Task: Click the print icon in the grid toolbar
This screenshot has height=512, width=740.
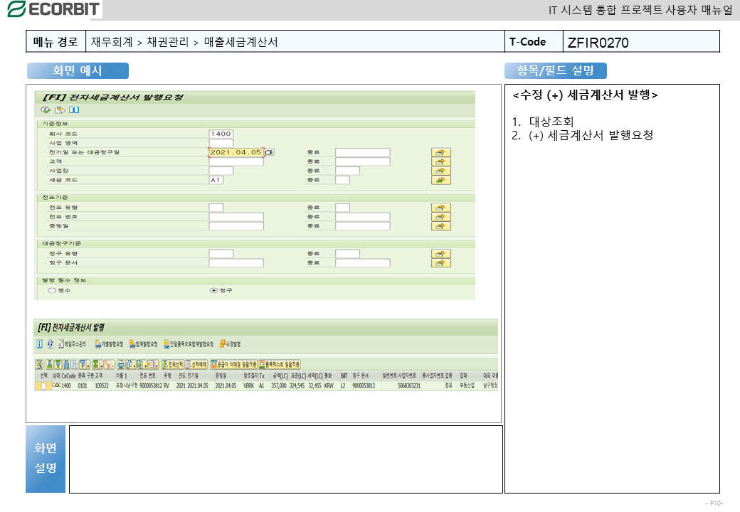Action: 122,364
